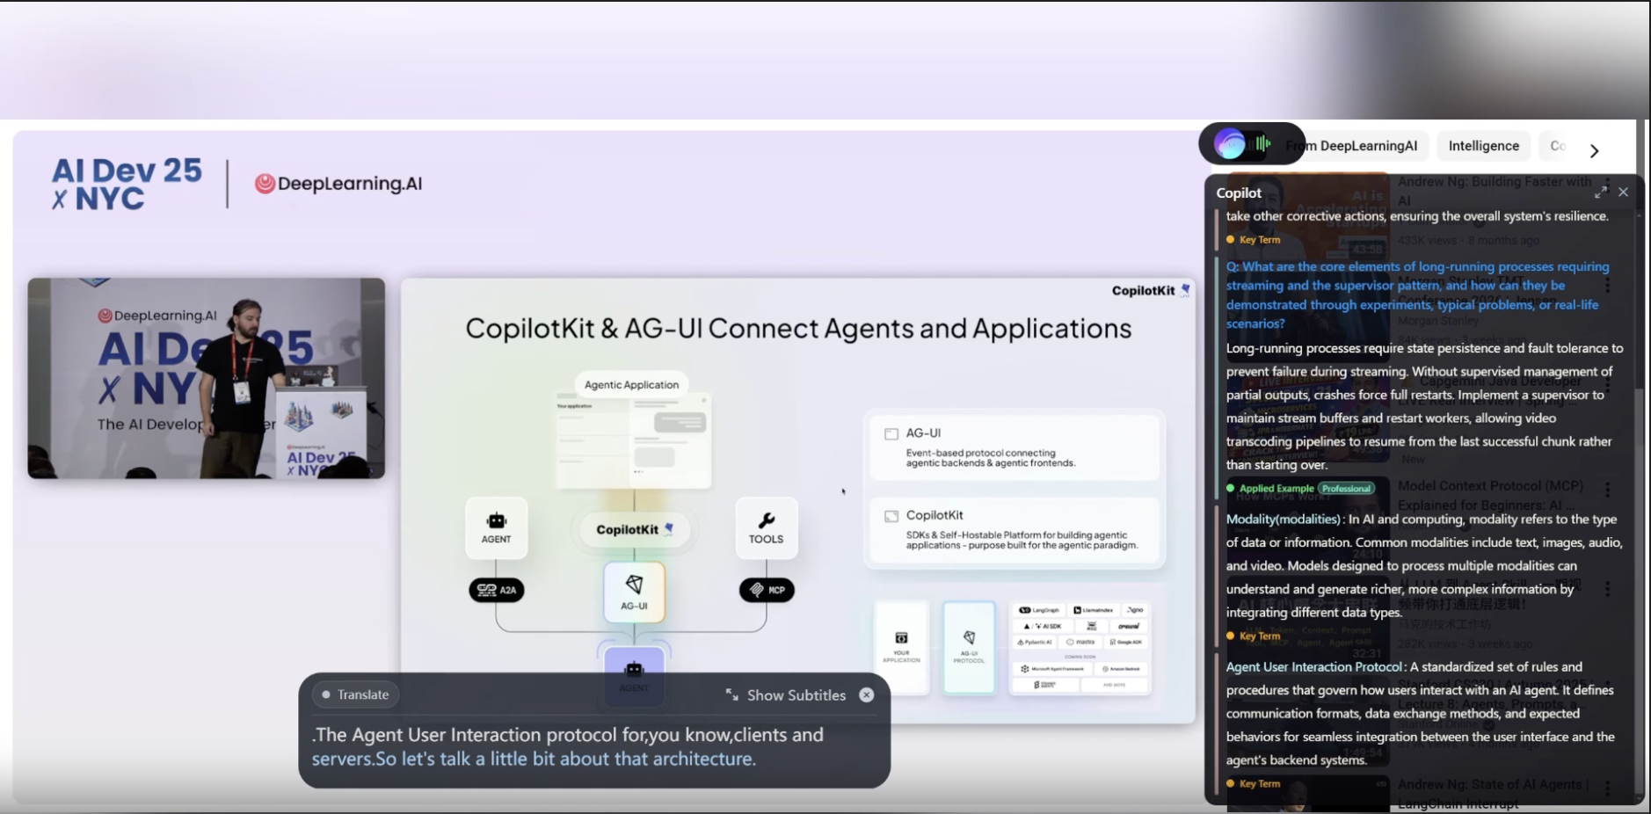Click the AGENT robot icon beside CopilotKit
This screenshot has height=814, width=1651.
coord(496,521)
